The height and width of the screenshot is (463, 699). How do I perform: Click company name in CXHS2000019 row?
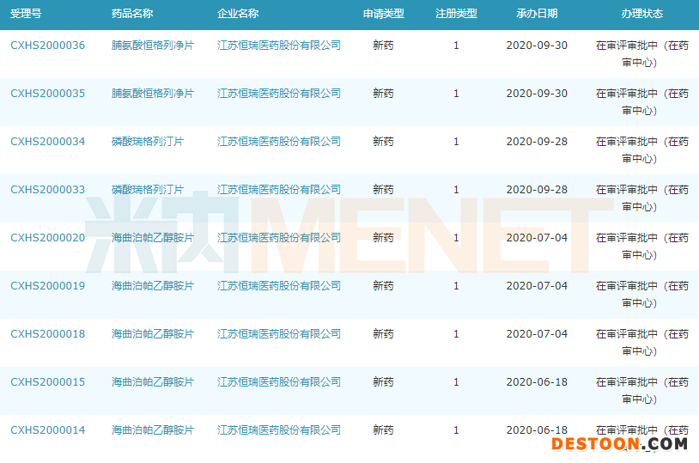point(279,286)
